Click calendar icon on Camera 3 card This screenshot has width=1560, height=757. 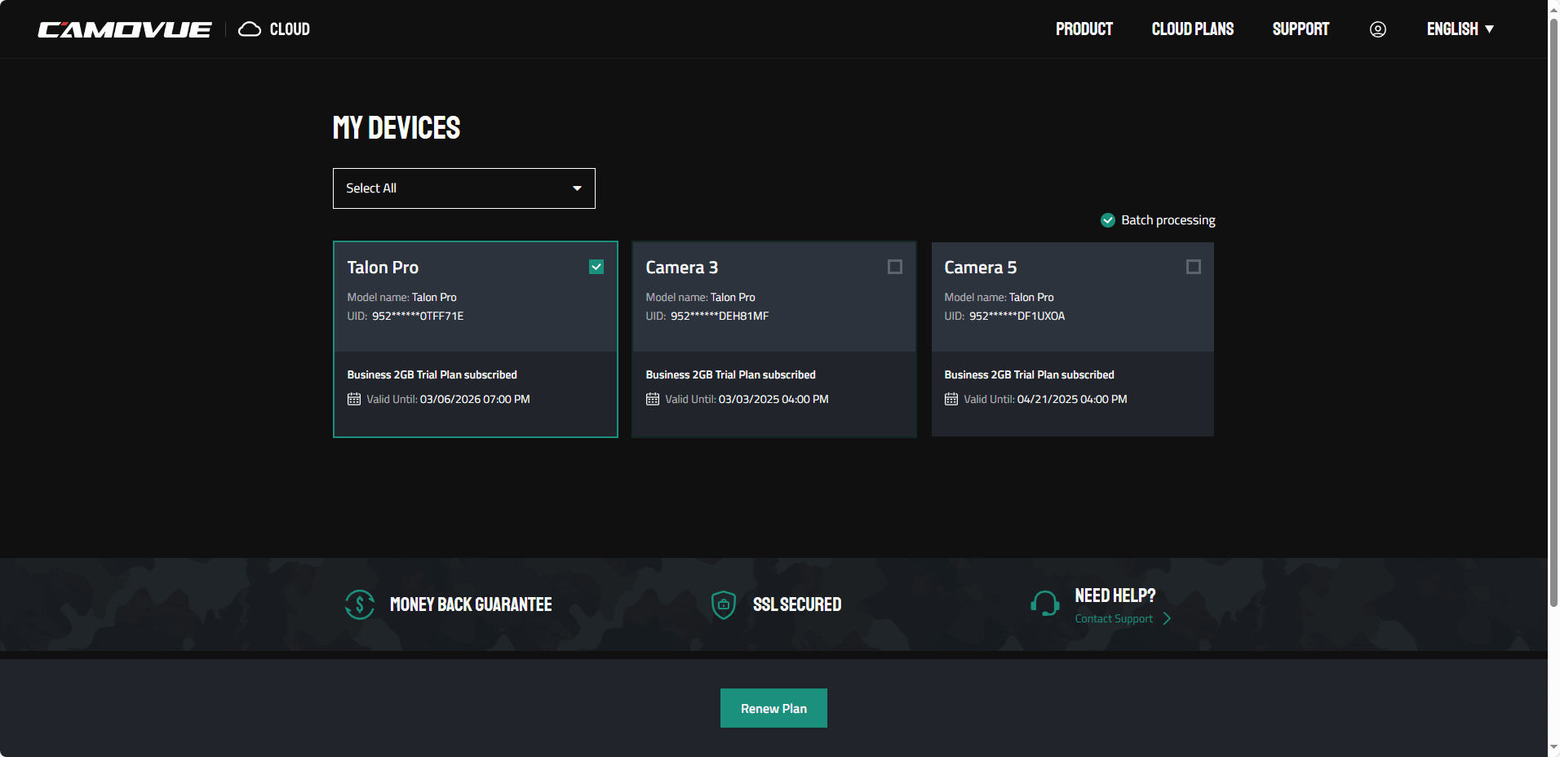(x=653, y=399)
